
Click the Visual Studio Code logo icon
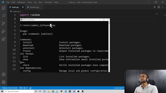(3, 2)
